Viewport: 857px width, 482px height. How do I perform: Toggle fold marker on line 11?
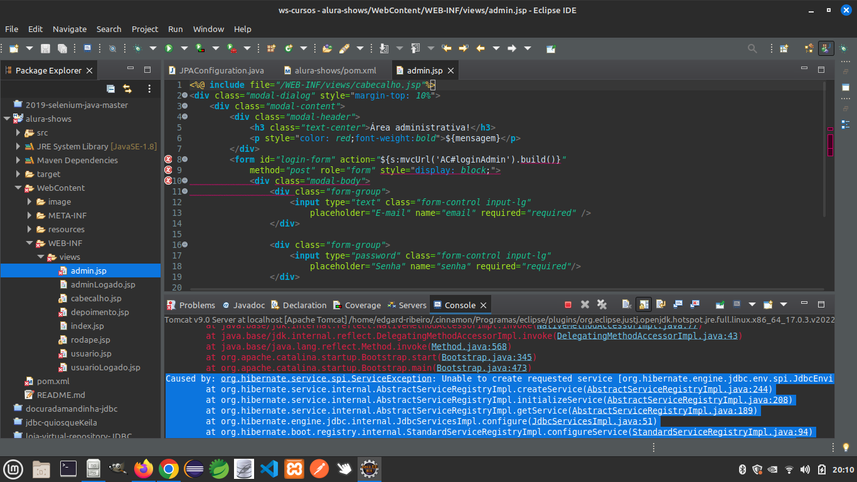[185, 191]
